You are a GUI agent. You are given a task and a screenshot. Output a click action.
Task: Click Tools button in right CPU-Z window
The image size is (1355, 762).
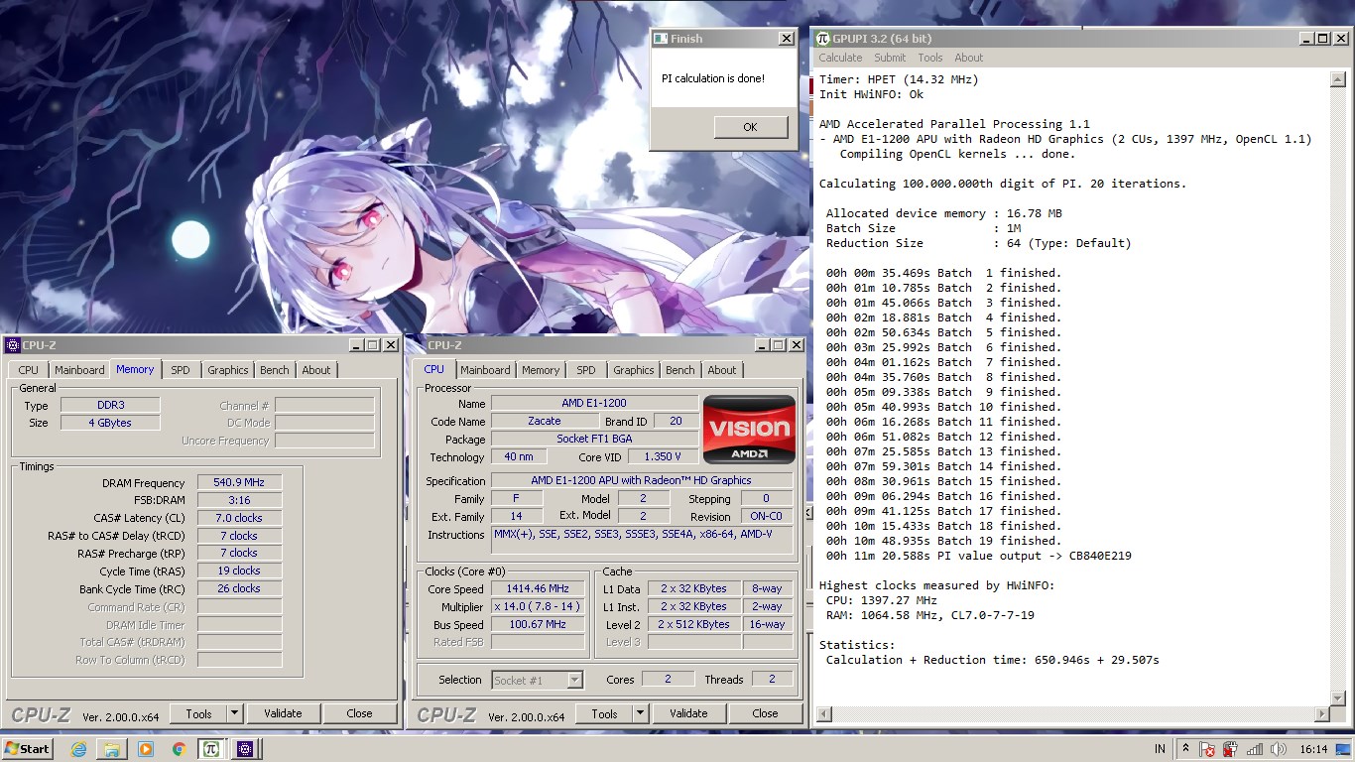pos(604,713)
